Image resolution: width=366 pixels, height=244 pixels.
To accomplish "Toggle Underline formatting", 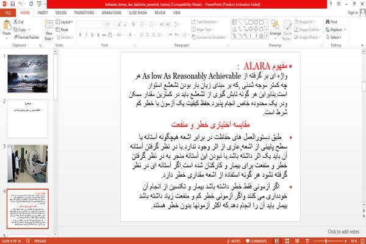I will tap(92, 35).
